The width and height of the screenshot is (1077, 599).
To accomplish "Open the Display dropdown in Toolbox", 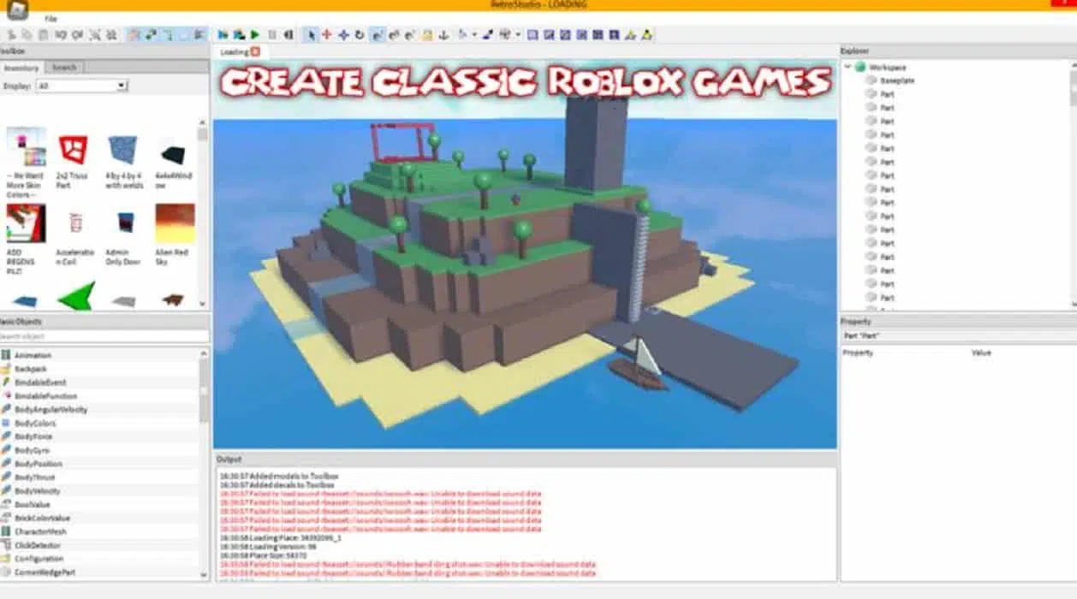I will pyautogui.click(x=82, y=86).
